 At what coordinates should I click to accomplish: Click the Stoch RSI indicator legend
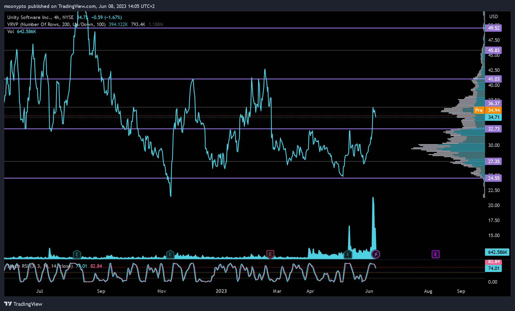pos(40,266)
